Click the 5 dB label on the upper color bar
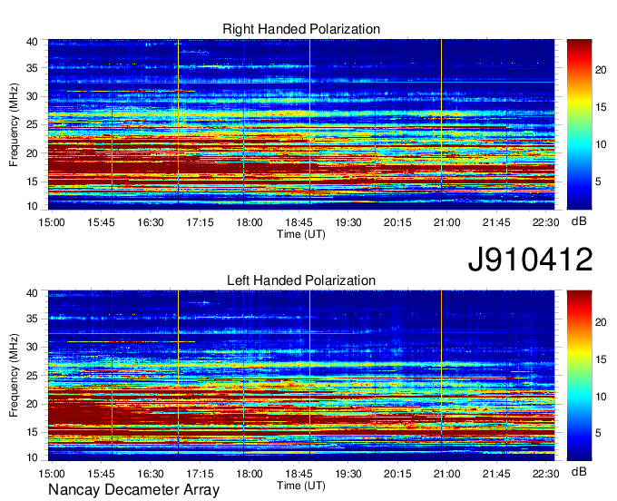 pyautogui.click(x=598, y=182)
